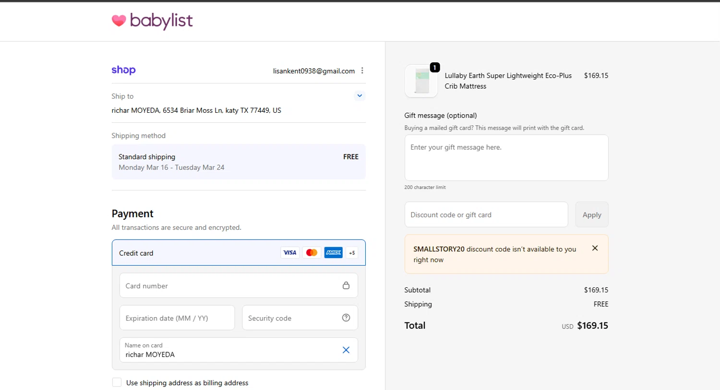
Task: Click the lock icon in Card number
Action: click(x=346, y=285)
